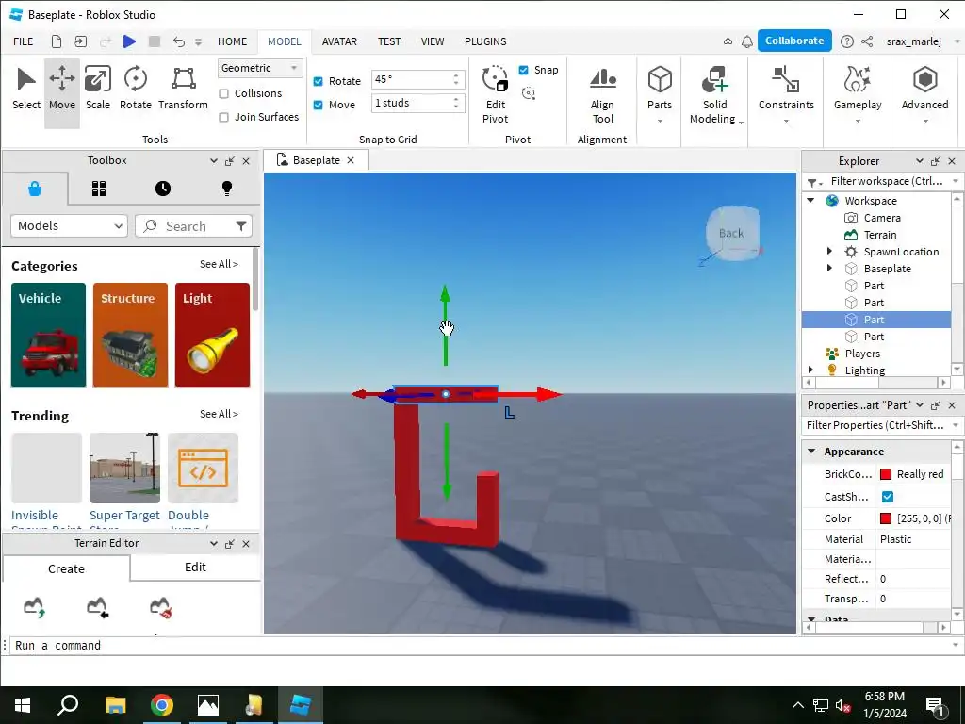Screen dimensions: 965x724
Task: Open the Advanced tools
Action: click(924, 94)
